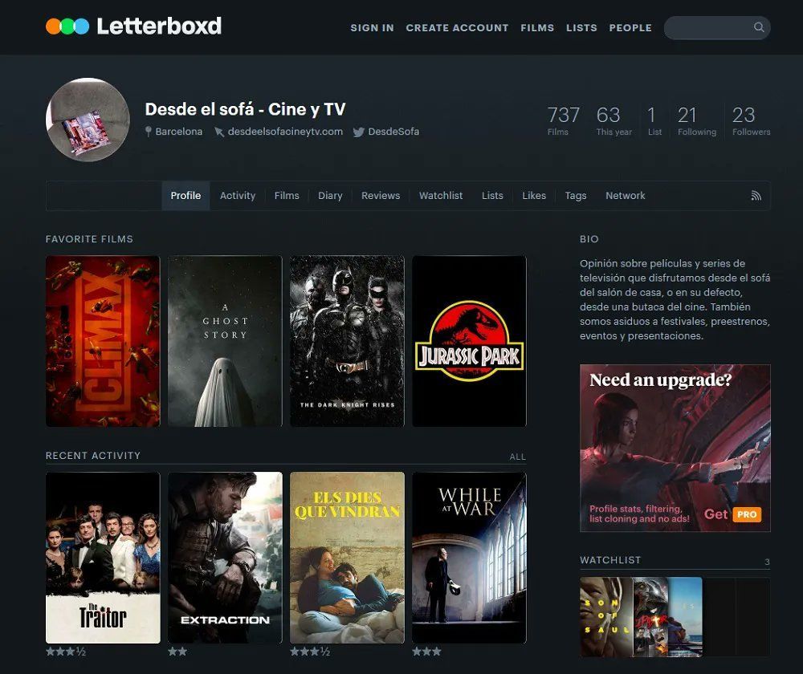Click the search magnifier icon
Viewport: 803px width, 674px height.
pyautogui.click(x=758, y=27)
